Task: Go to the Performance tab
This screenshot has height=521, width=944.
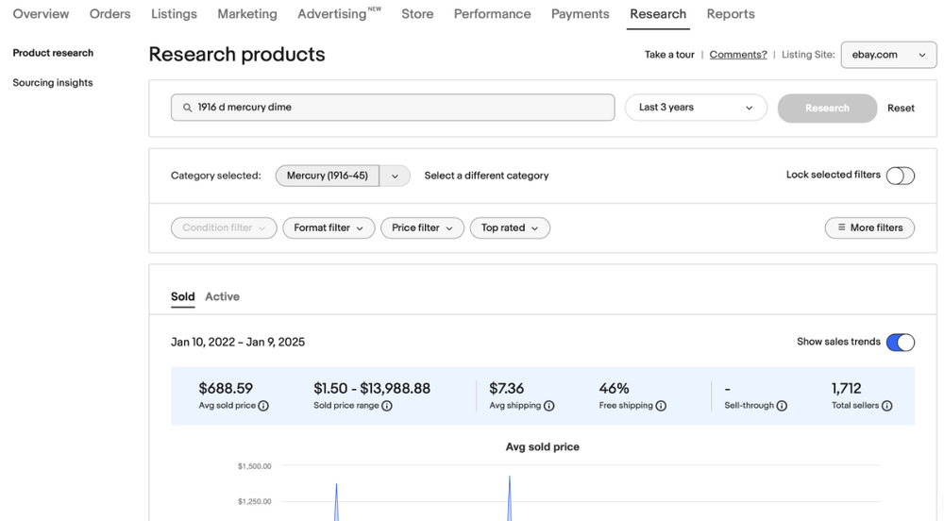Action: (493, 14)
